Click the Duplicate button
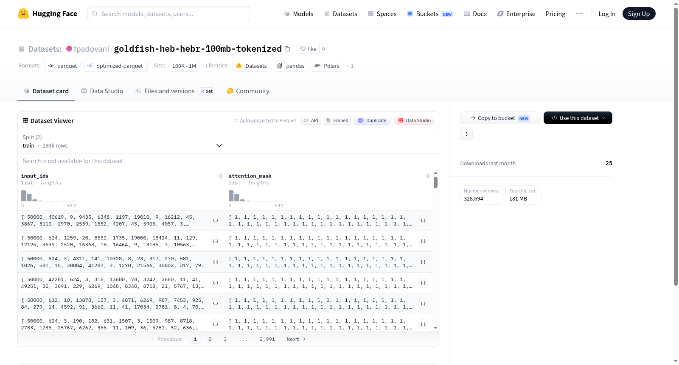 tap(372, 120)
